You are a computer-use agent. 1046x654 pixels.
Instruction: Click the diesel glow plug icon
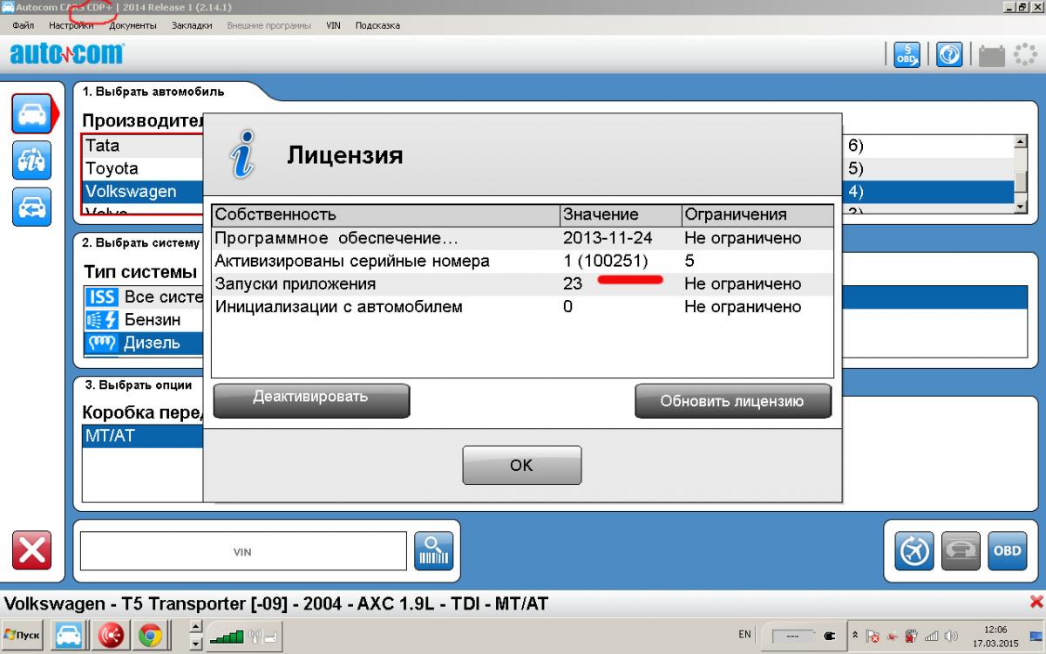click(102, 343)
